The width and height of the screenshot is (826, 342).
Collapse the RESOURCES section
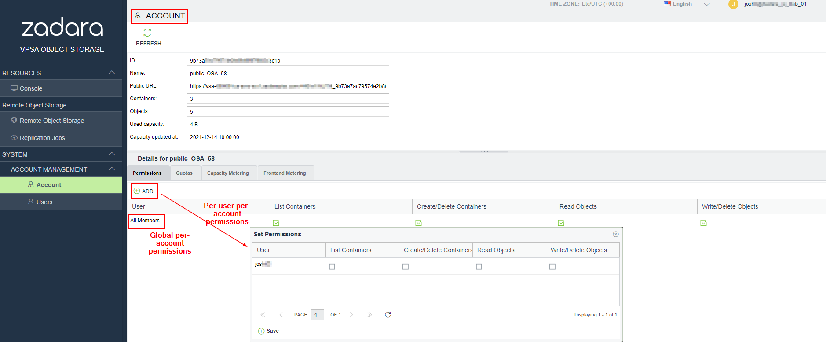tap(112, 73)
